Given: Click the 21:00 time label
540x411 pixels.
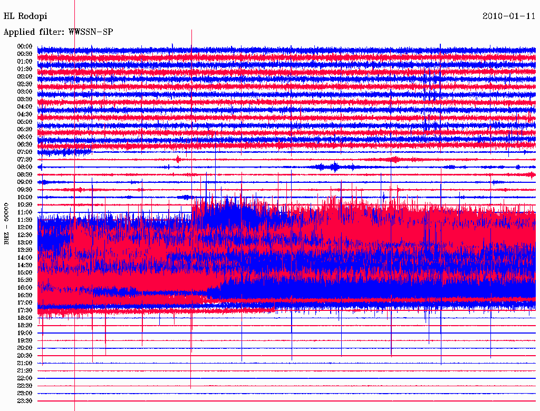Looking at the screenshot, I should click(25, 363).
